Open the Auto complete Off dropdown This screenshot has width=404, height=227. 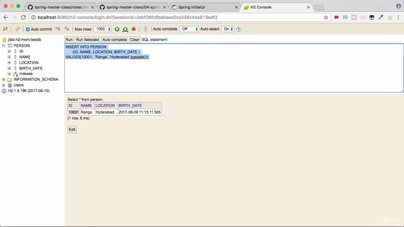click(189, 29)
